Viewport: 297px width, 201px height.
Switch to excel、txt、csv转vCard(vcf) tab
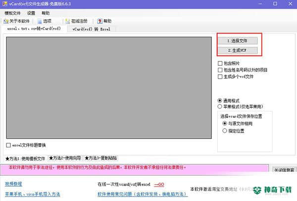coord(34,29)
